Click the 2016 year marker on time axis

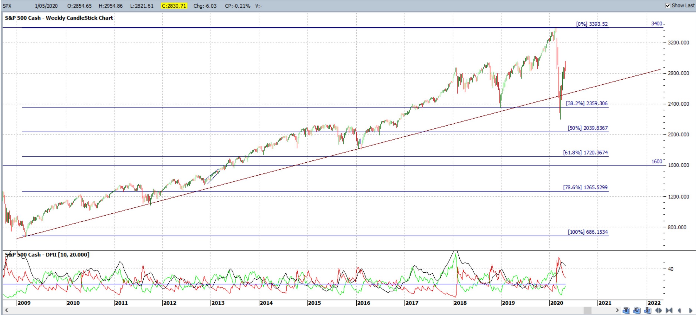(x=364, y=303)
